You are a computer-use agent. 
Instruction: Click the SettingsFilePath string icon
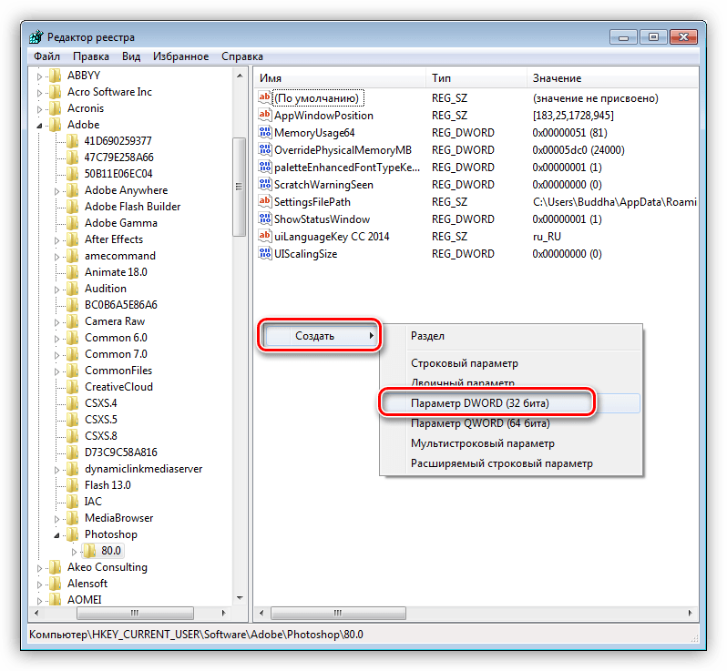point(265,201)
